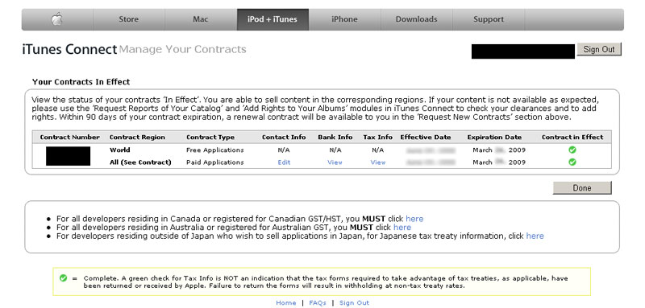Open the Downloads tab
The height and width of the screenshot is (308, 645).
point(416,19)
